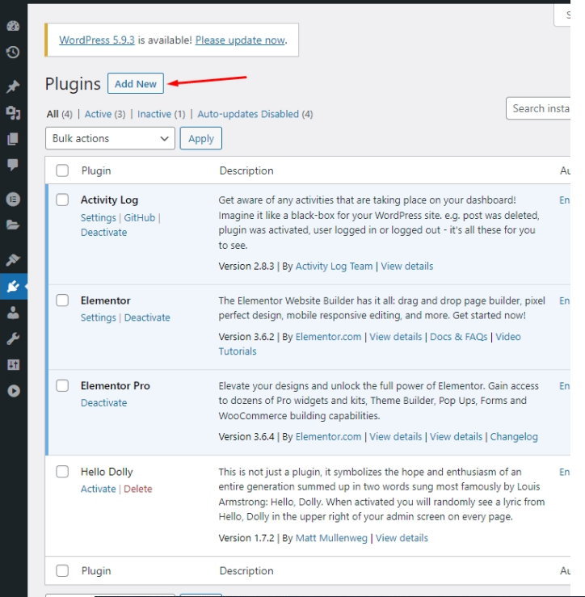
Task: Click Version 1.7.2 text
Action: (246, 538)
